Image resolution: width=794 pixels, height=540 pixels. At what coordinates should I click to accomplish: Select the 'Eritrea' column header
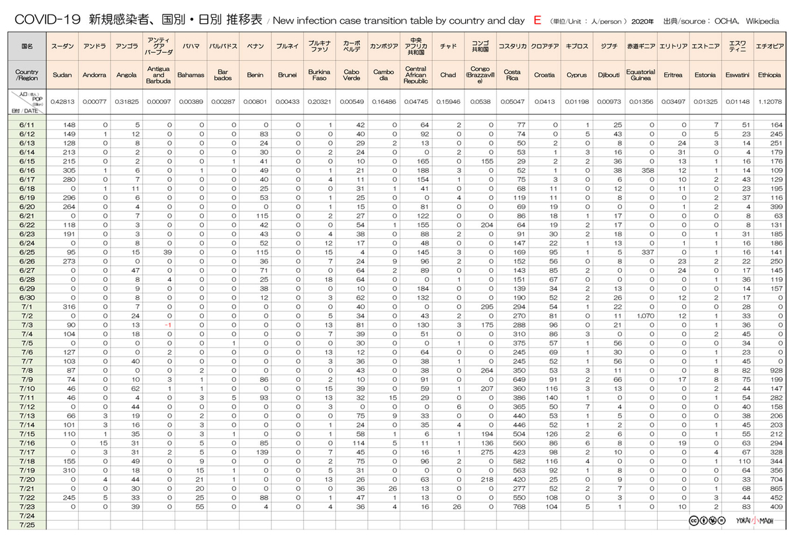pos(673,75)
